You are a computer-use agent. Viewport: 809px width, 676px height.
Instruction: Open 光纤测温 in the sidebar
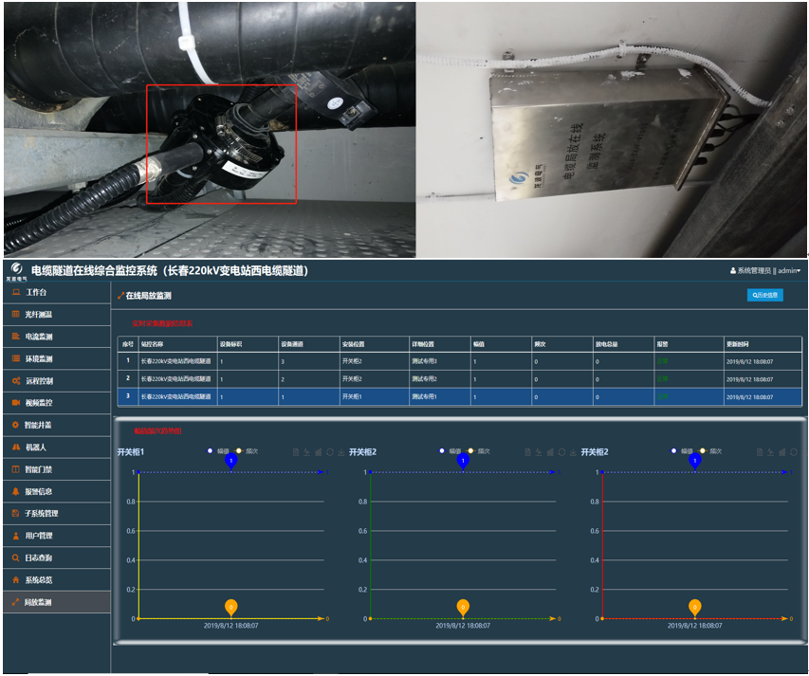38,315
